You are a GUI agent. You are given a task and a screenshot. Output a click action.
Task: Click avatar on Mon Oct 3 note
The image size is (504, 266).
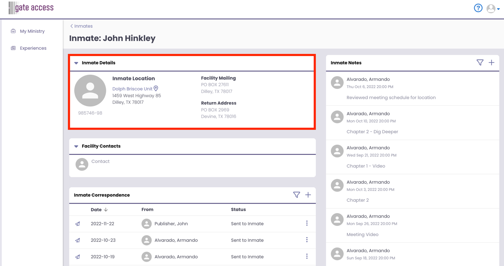[337, 185]
